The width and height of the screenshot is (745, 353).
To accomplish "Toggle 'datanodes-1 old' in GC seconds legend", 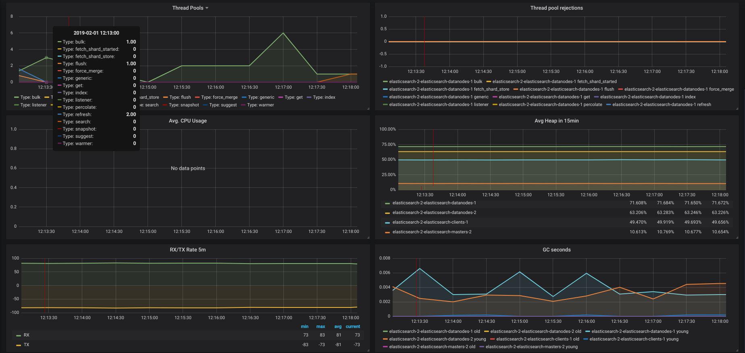I will [x=435, y=331].
